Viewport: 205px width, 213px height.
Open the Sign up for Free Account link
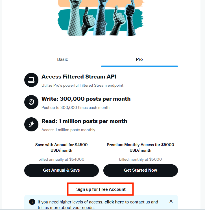click(101, 189)
